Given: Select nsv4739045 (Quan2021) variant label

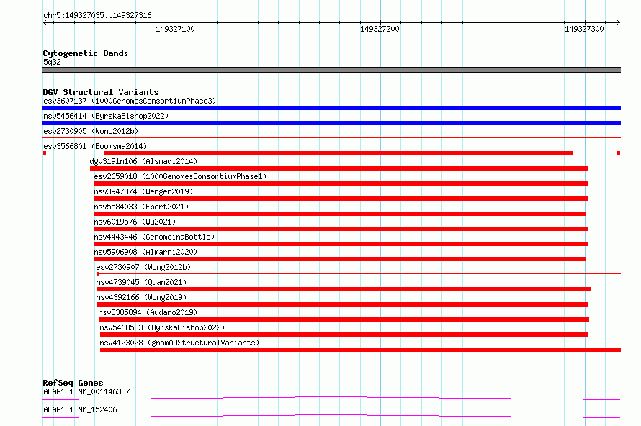Looking at the screenshot, I should [x=141, y=282].
